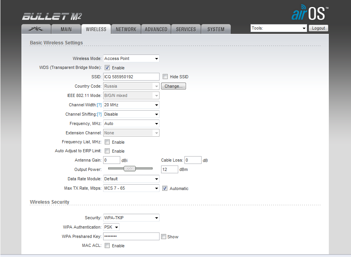
Task: Click the Country Code: label
Action: [x=88, y=86]
